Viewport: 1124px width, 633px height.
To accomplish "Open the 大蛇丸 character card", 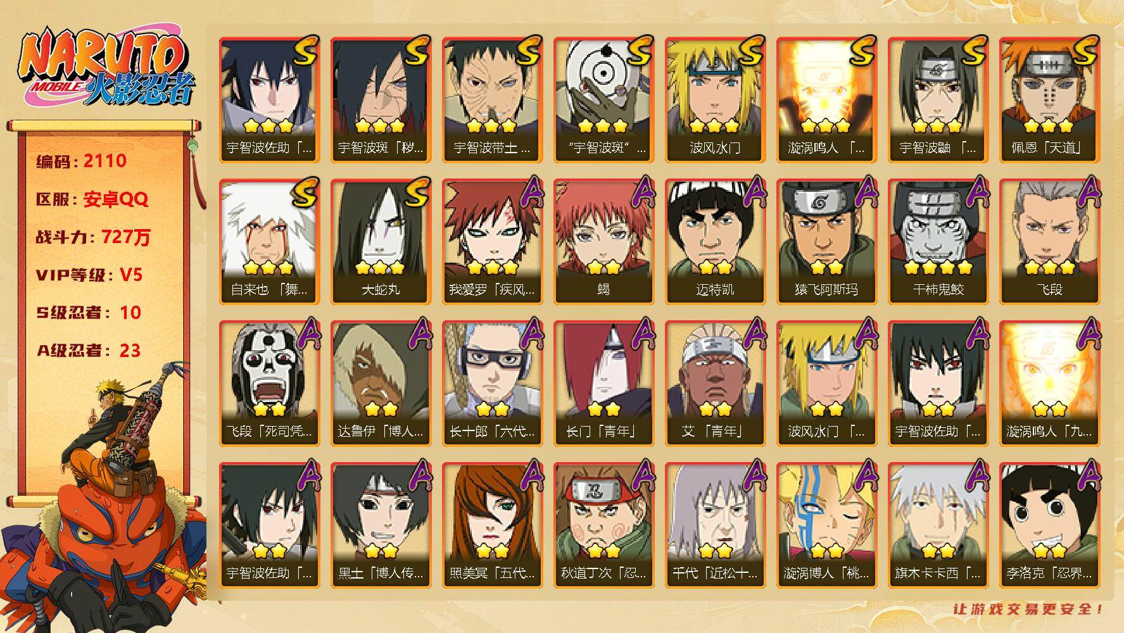I will (381, 242).
